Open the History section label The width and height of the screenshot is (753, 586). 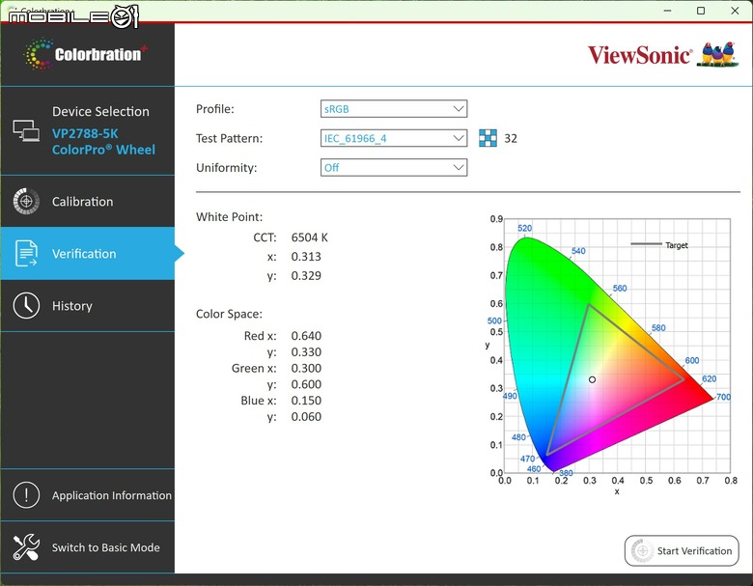pos(72,306)
